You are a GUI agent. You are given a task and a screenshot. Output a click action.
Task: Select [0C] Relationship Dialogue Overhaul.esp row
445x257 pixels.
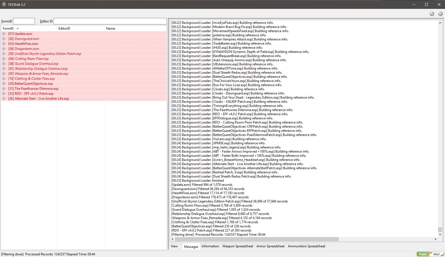(x=84, y=69)
